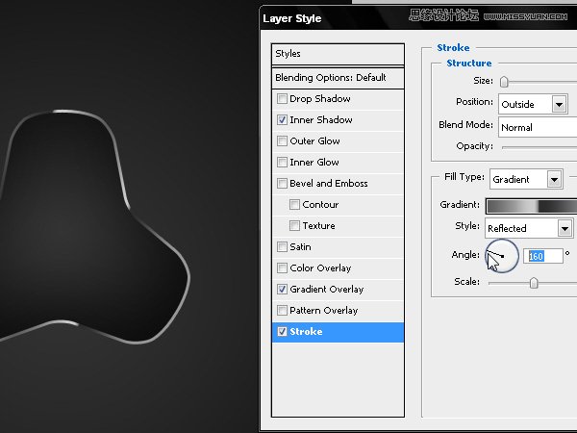The height and width of the screenshot is (433, 577).
Task: Open the Fill Type dropdown showing Gradient
Action: tap(526, 179)
